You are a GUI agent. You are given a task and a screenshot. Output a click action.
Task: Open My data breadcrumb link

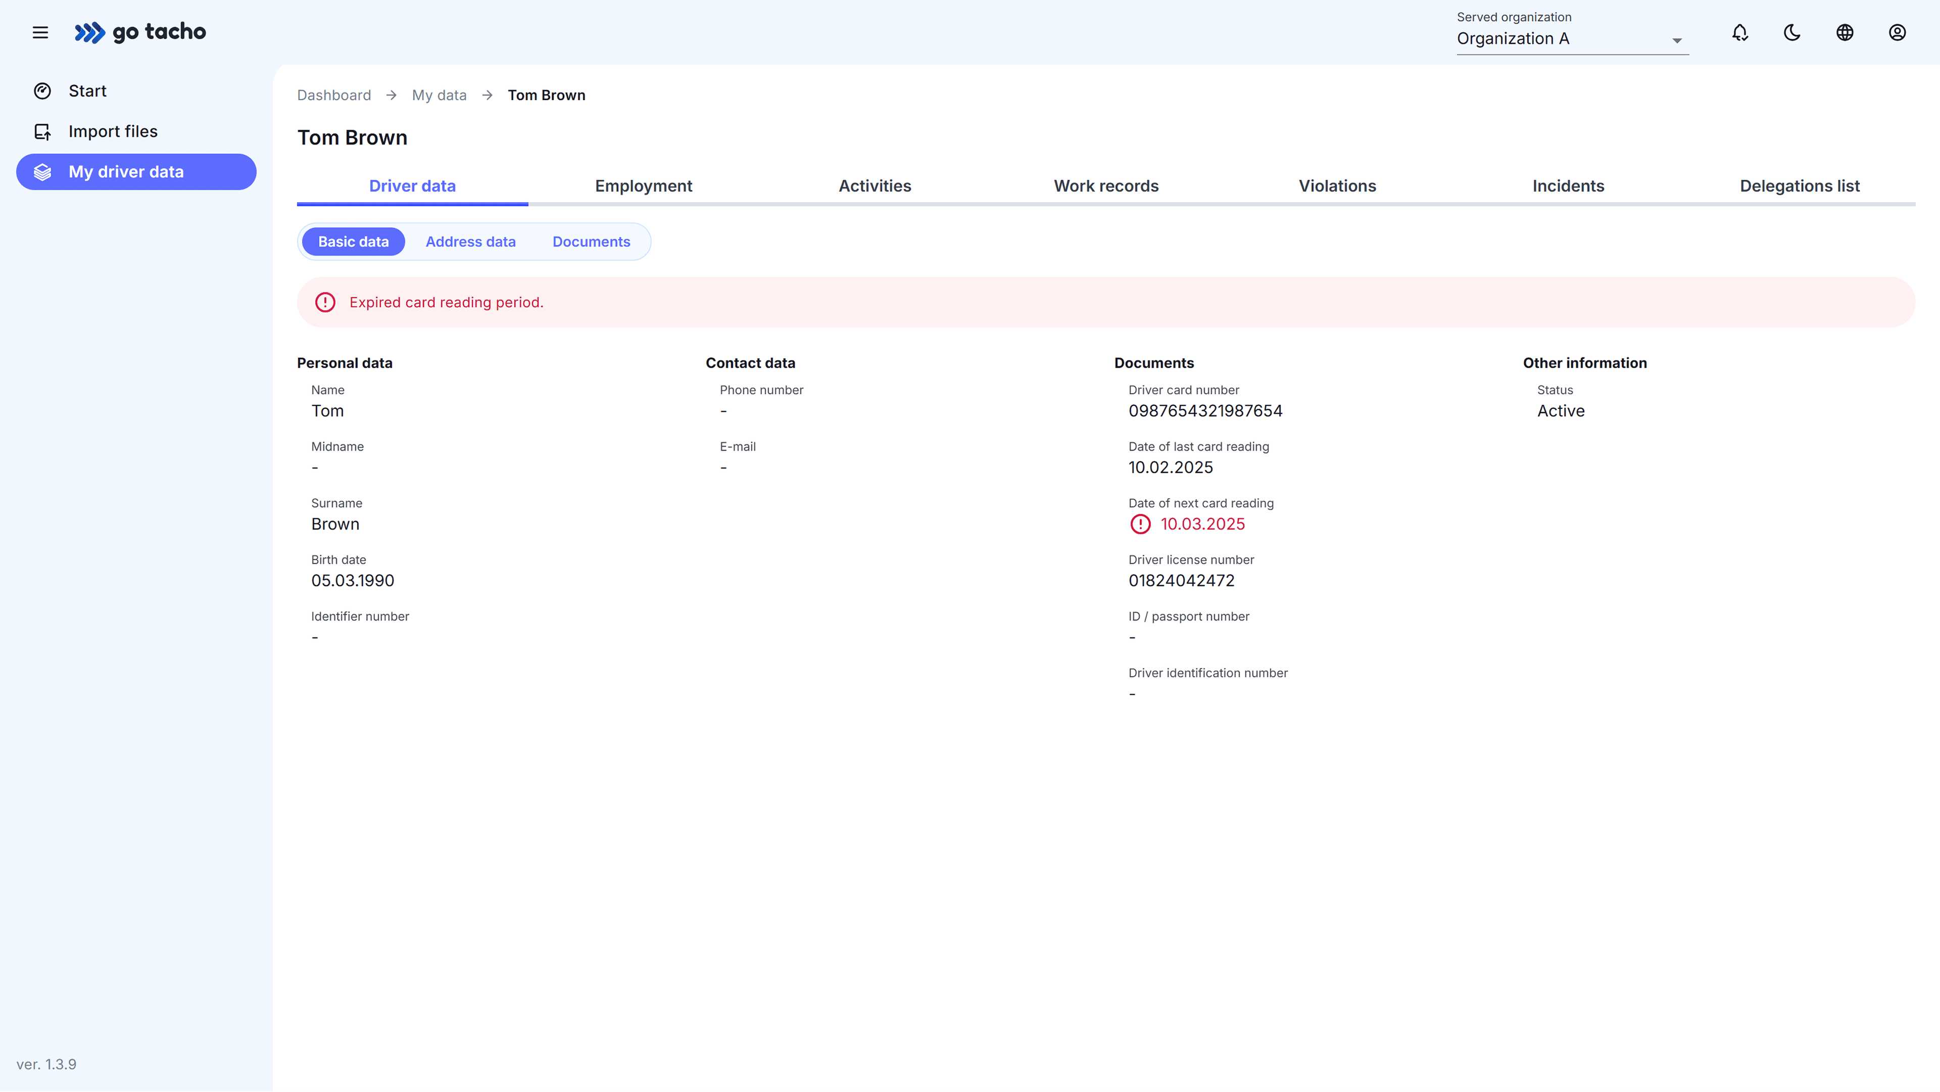(439, 95)
